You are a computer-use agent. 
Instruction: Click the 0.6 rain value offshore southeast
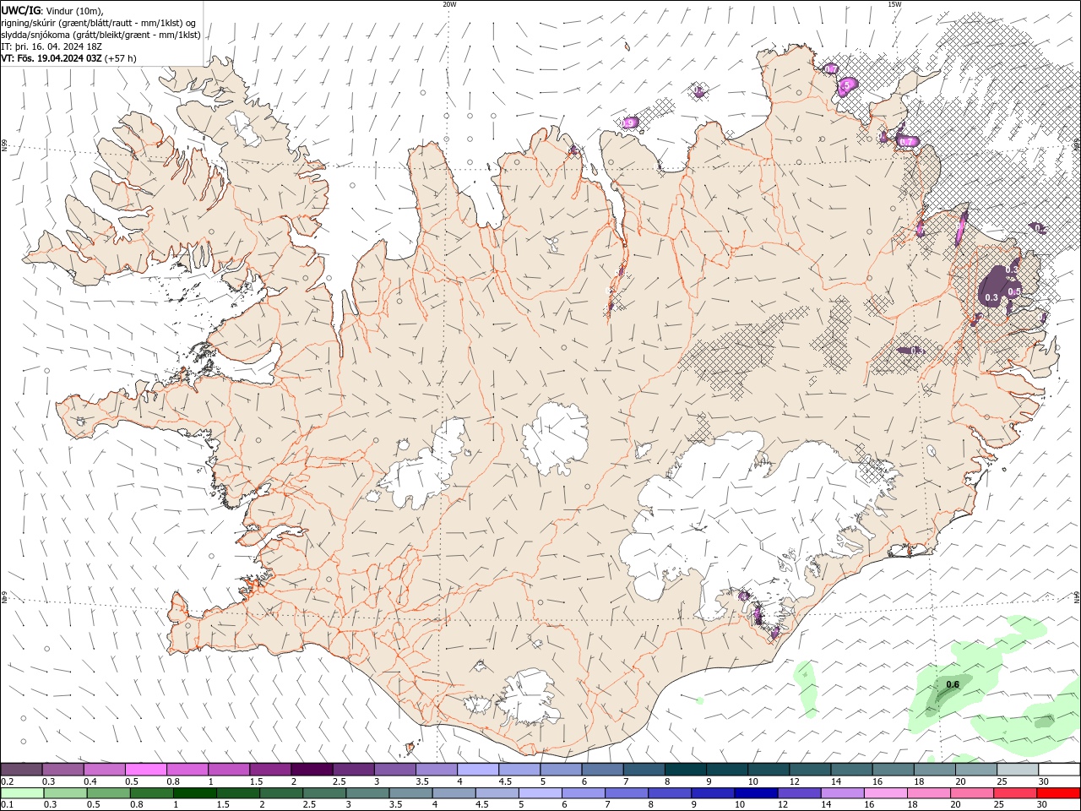pos(953,684)
